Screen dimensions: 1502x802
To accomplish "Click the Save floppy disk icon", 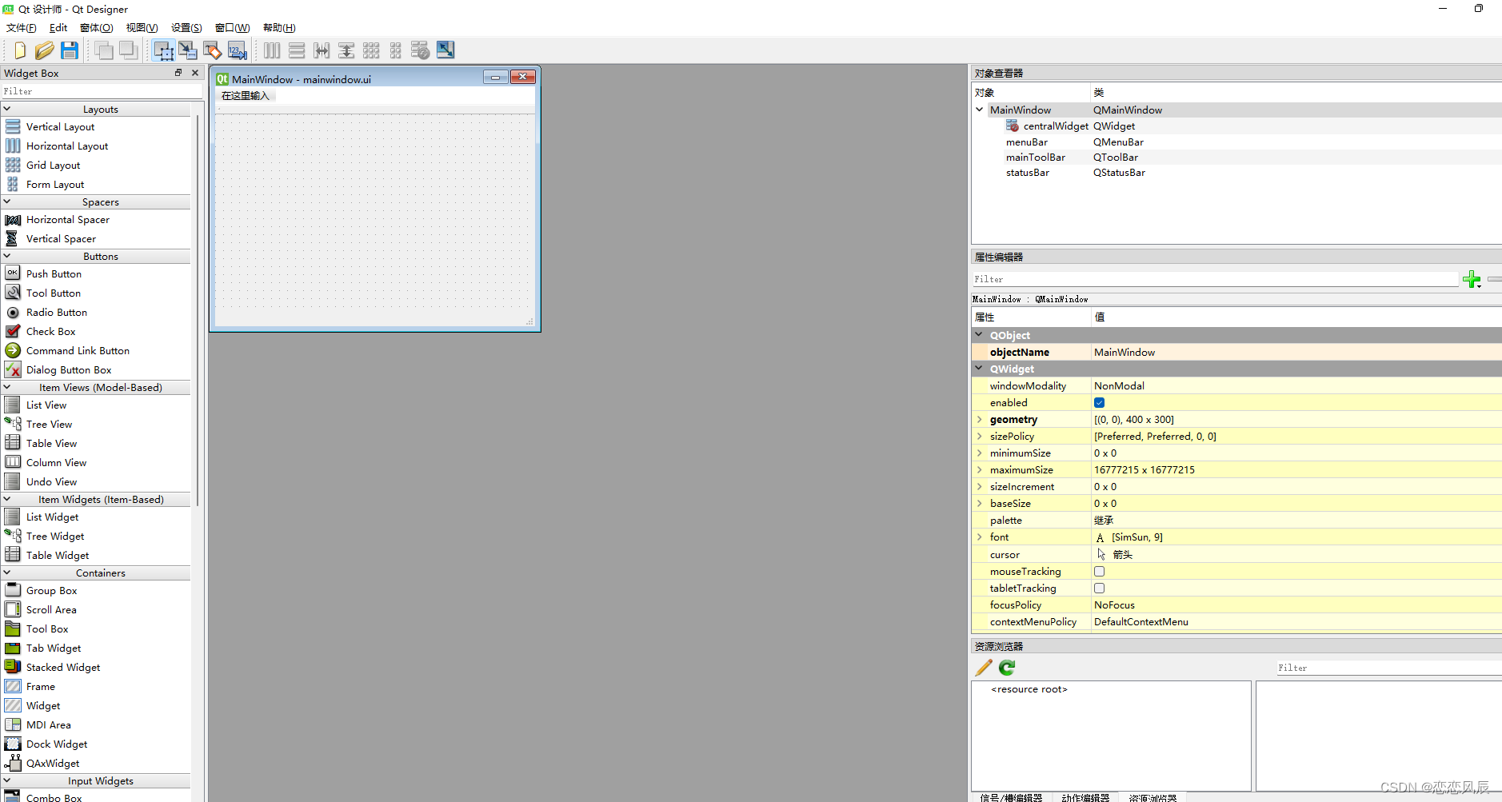I will (x=70, y=50).
